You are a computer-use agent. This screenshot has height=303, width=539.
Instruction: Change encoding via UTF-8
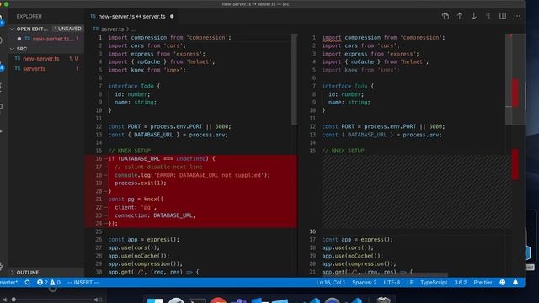pyautogui.click(x=392, y=283)
